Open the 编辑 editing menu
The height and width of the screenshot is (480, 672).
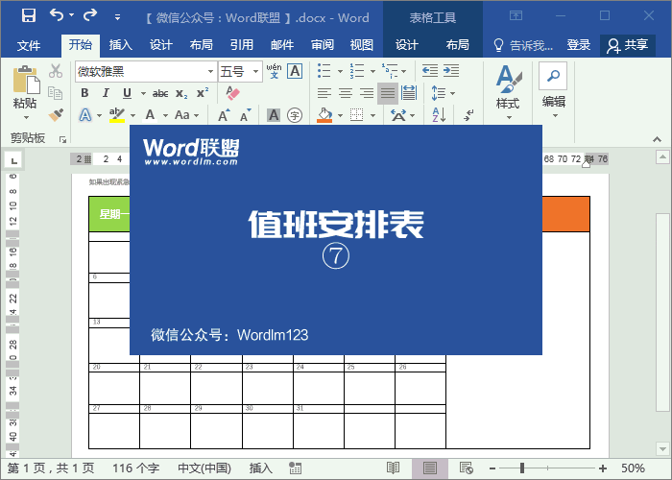[553, 91]
